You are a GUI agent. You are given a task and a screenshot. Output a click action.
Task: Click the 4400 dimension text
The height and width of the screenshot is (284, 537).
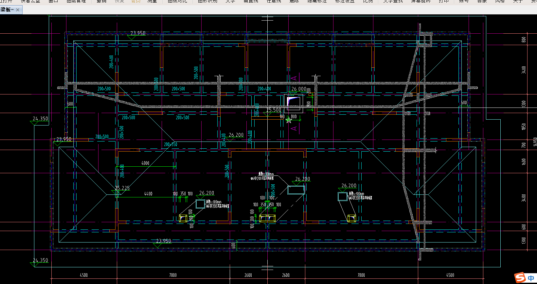click(148, 194)
